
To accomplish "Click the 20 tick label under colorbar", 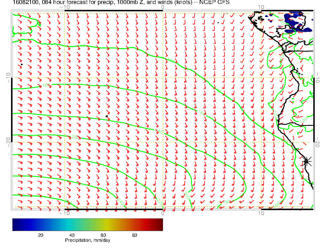I will [x=40, y=235].
